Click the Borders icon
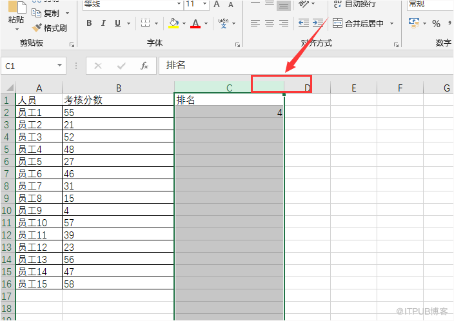 (x=145, y=23)
